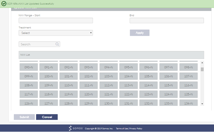The height and width of the screenshot is (132, 214).
Task: Open the Treatment Select dropdown
Action: [56, 33]
